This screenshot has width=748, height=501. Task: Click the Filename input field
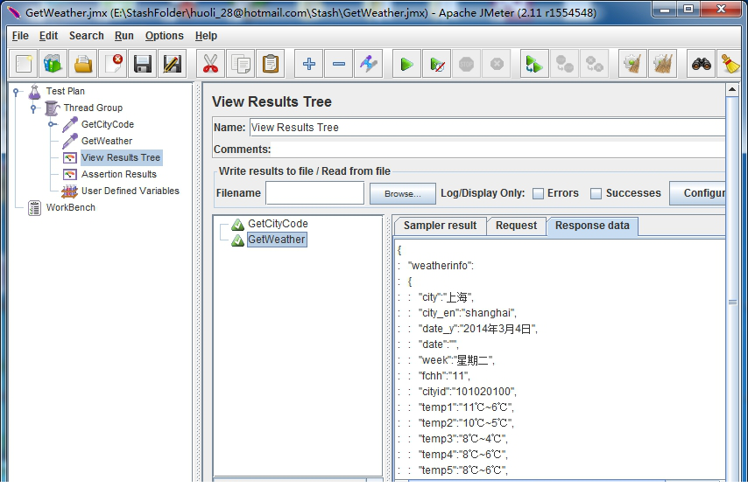point(314,193)
